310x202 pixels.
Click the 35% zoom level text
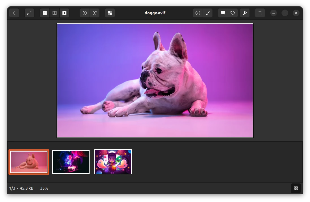pos(44,188)
